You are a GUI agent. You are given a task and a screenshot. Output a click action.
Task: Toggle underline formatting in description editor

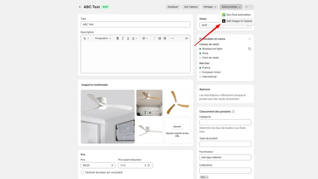[x=128, y=38]
